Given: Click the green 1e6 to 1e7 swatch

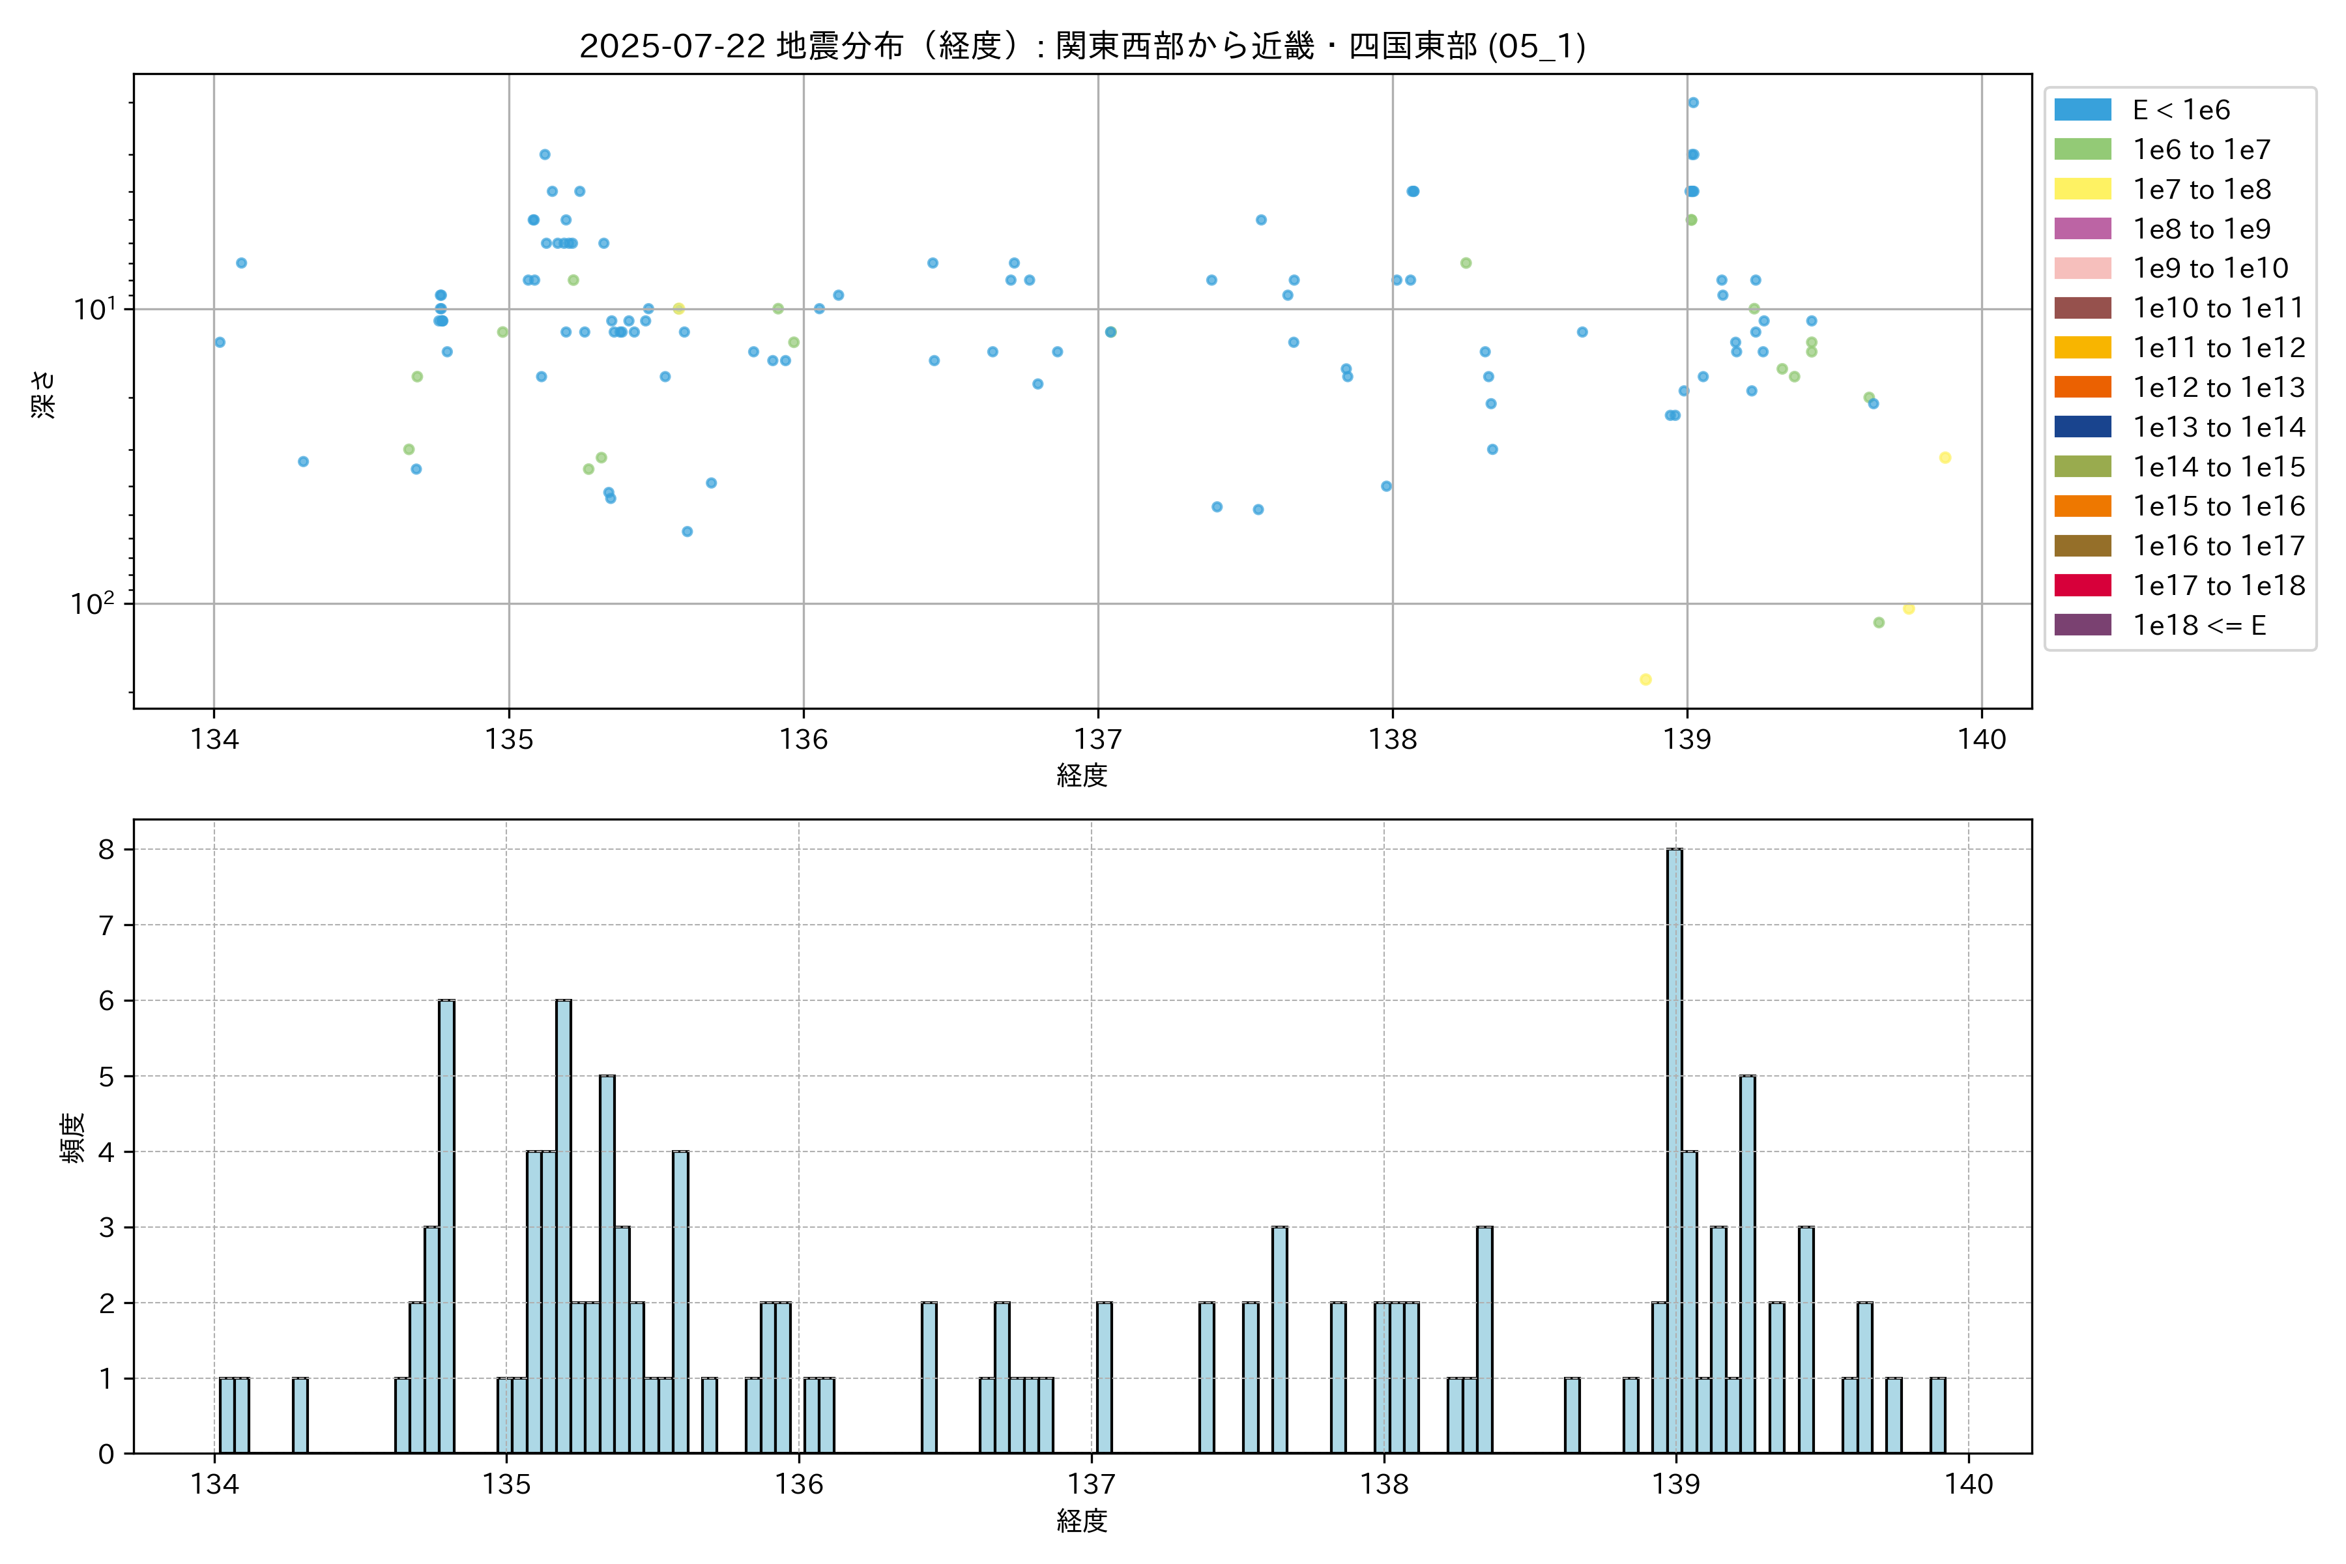Looking at the screenshot, I should pos(2083,150).
